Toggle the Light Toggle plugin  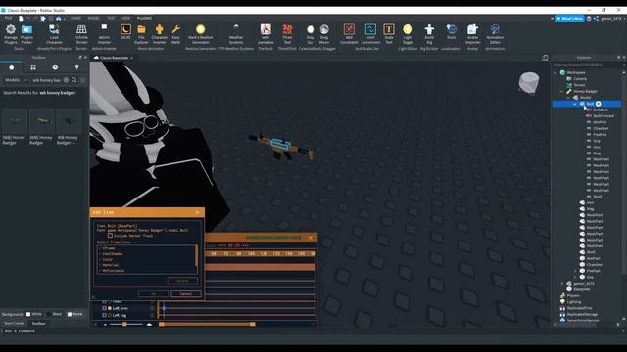point(408,34)
